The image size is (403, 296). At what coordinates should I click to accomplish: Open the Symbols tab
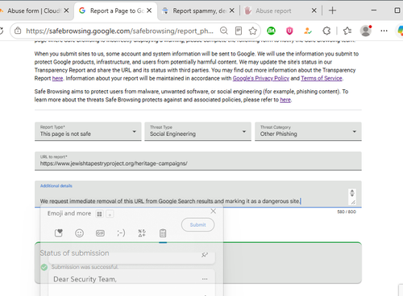click(x=142, y=233)
